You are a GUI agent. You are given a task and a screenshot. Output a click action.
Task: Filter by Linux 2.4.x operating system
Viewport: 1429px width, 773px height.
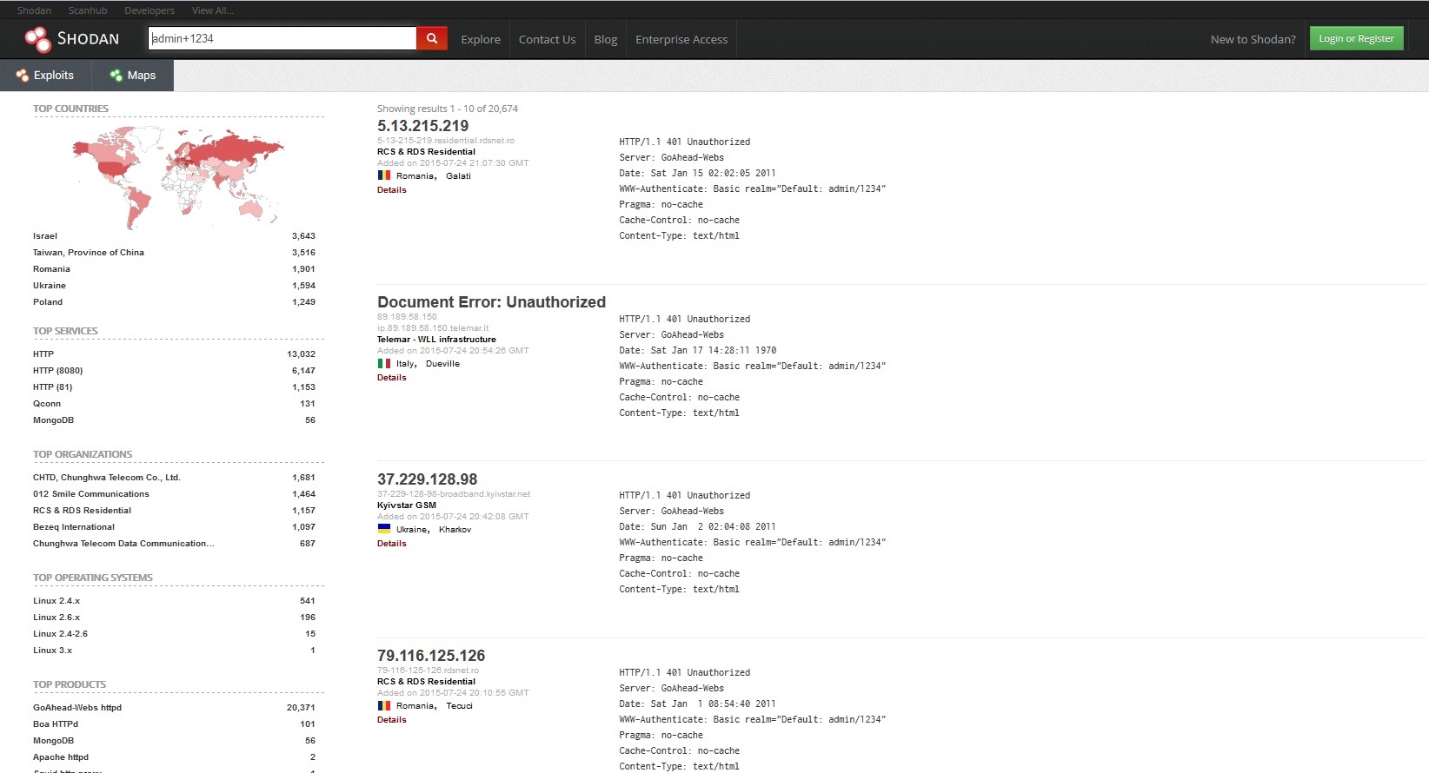(x=56, y=601)
